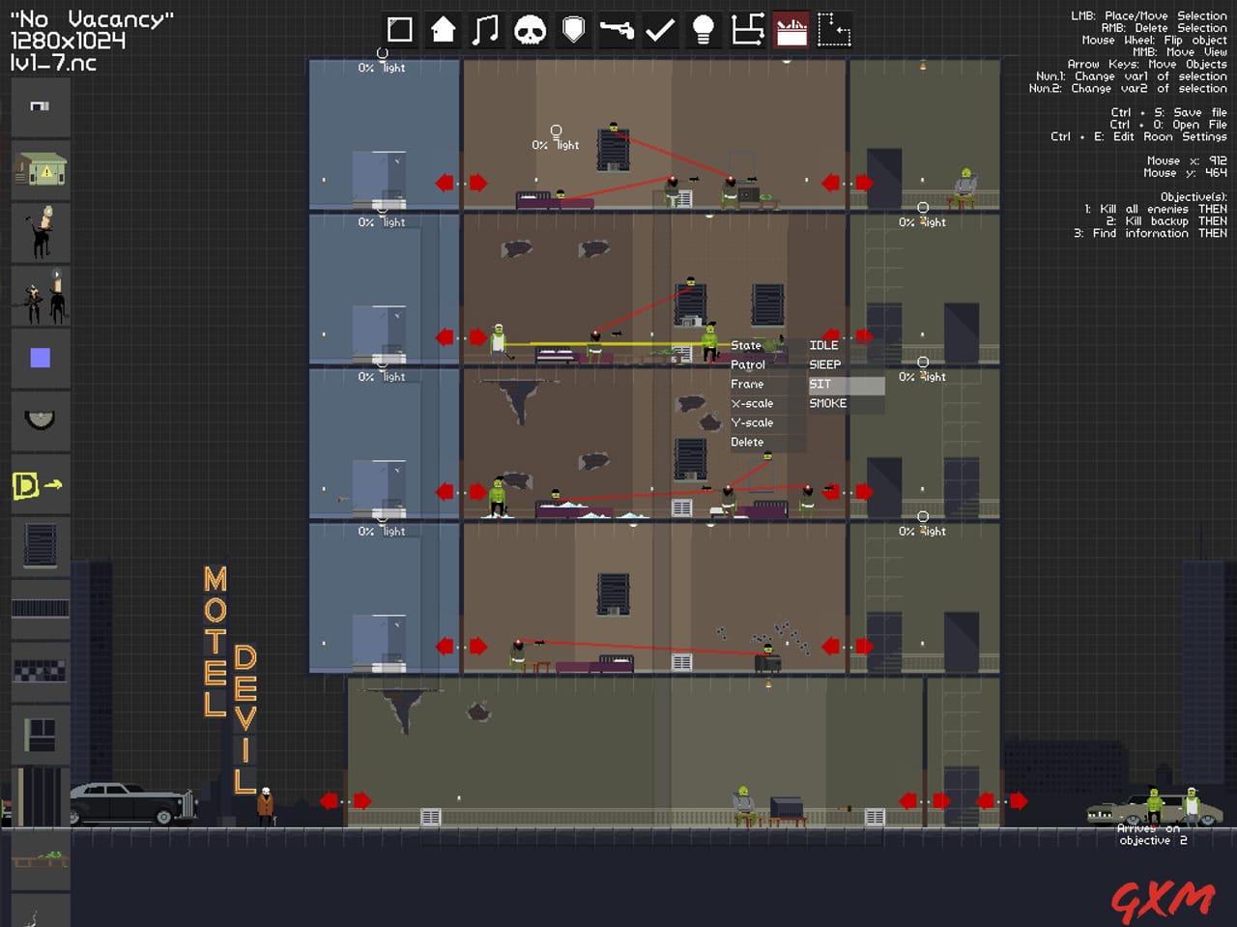Screen dimensions: 1237x927
Task: Select the skull enemy placement tool
Action: click(530, 29)
